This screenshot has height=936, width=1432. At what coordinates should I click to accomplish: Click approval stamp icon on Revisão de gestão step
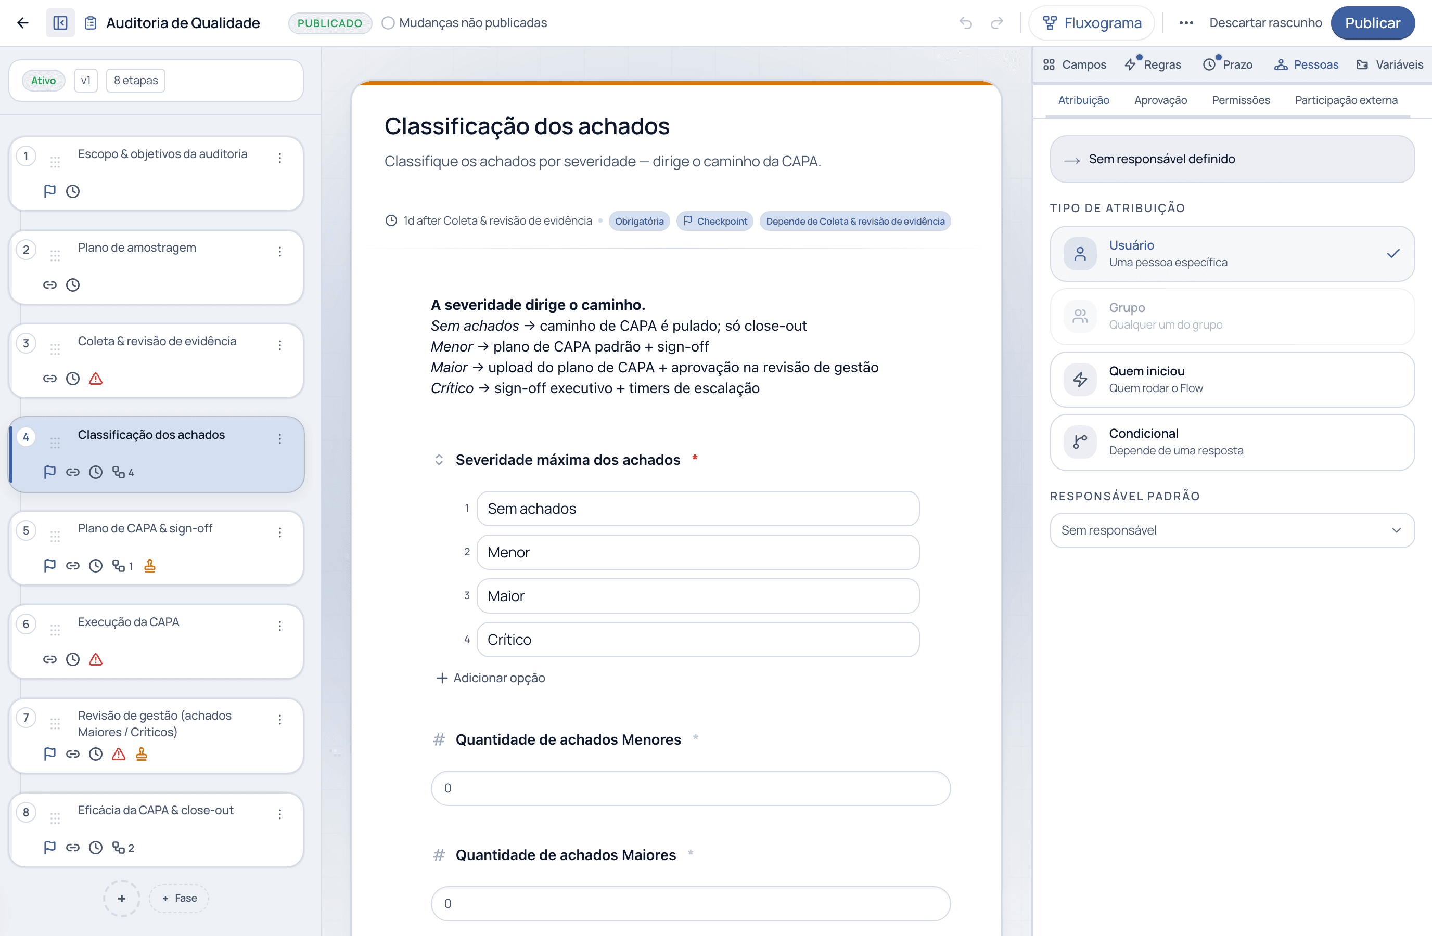[142, 753]
